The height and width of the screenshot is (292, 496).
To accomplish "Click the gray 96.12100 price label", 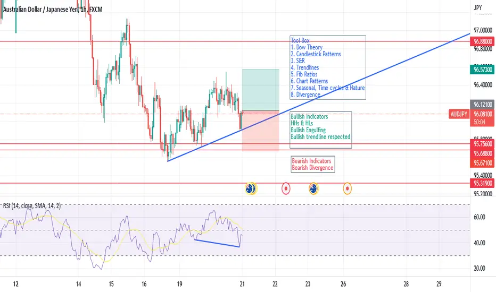I will (x=482, y=105).
